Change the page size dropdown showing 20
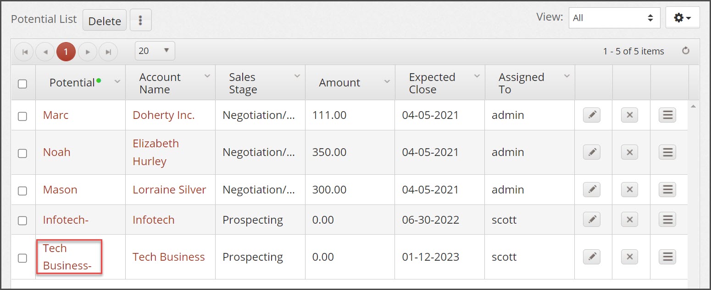The image size is (711, 290). coord(155,51)
